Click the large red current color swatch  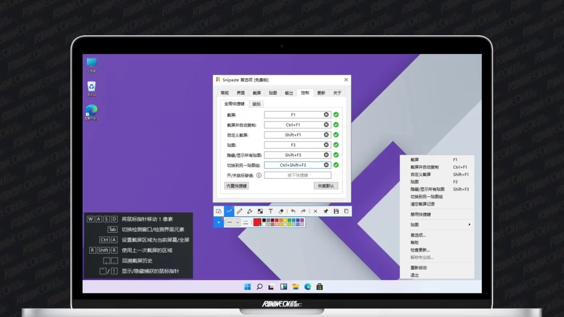click(257, 222)
